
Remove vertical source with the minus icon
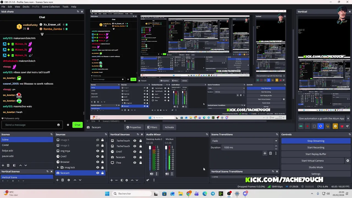click(x=116, y=180)
